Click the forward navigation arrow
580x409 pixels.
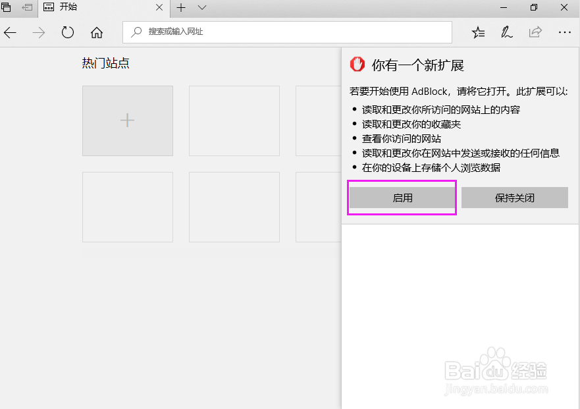38,32
